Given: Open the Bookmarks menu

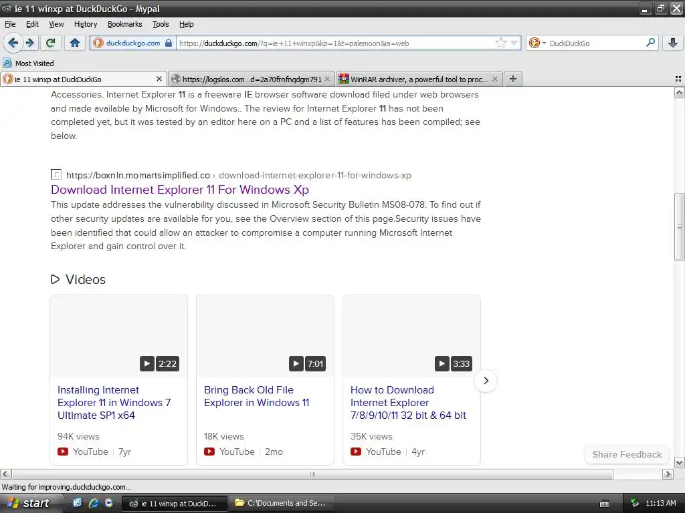Looking at the screenshot, I should (x=125, y=24).
